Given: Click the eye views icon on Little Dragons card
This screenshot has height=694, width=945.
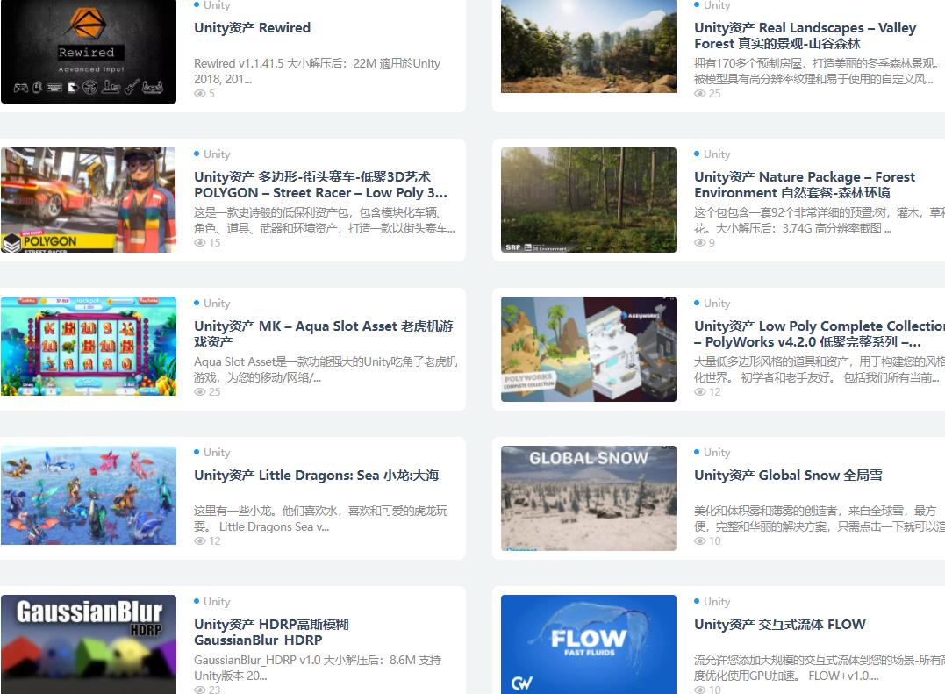Looking at the screenshot, I should 199,541.
